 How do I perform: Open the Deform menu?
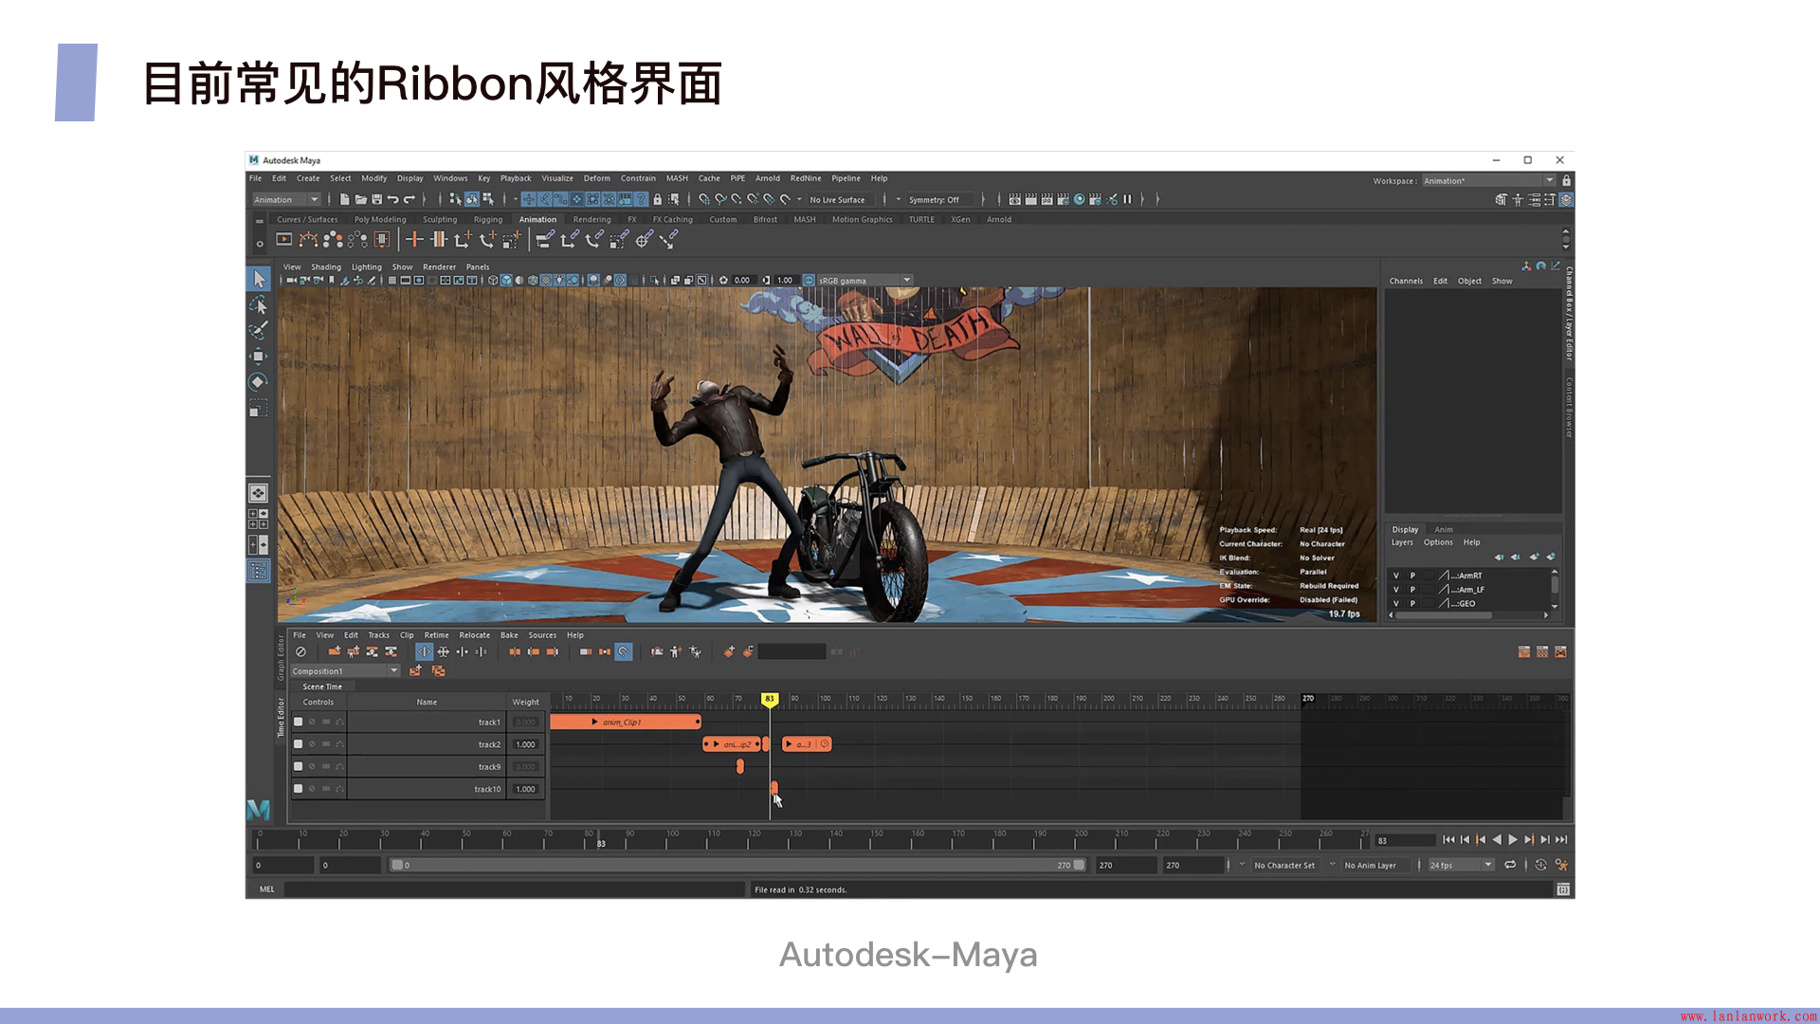(x=596, y=178)
